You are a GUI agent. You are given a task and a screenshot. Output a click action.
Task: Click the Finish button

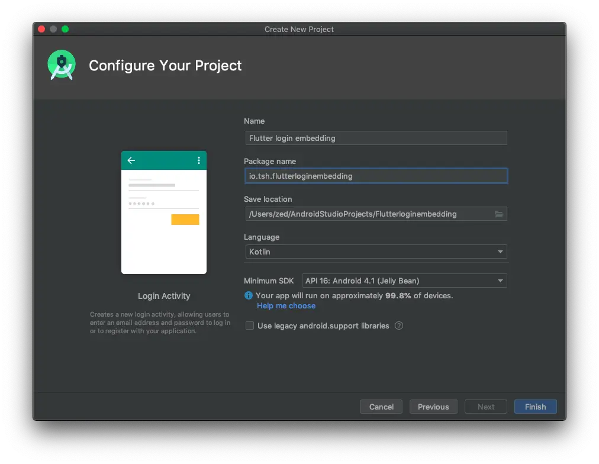point(534,407)
